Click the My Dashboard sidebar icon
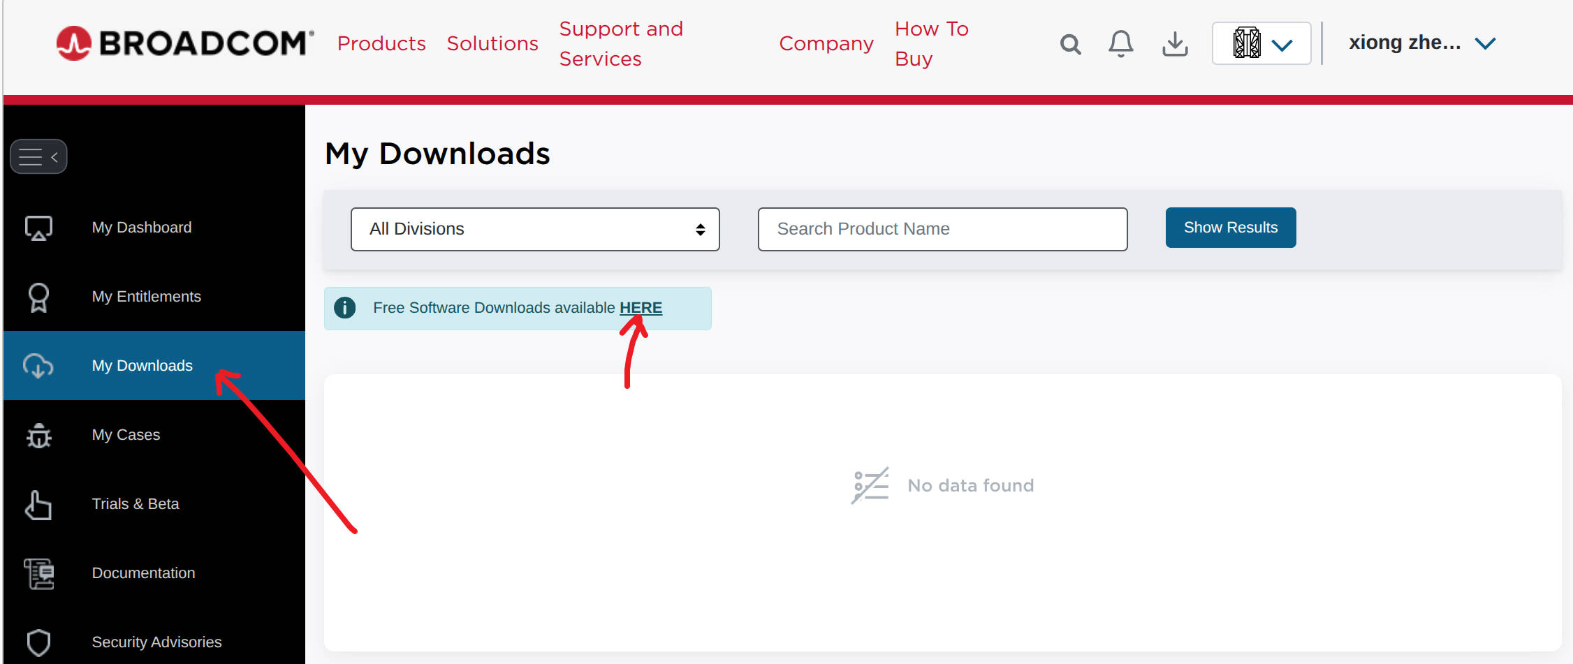Viewport: 1573px width, 664px height. tap(39, 228)
